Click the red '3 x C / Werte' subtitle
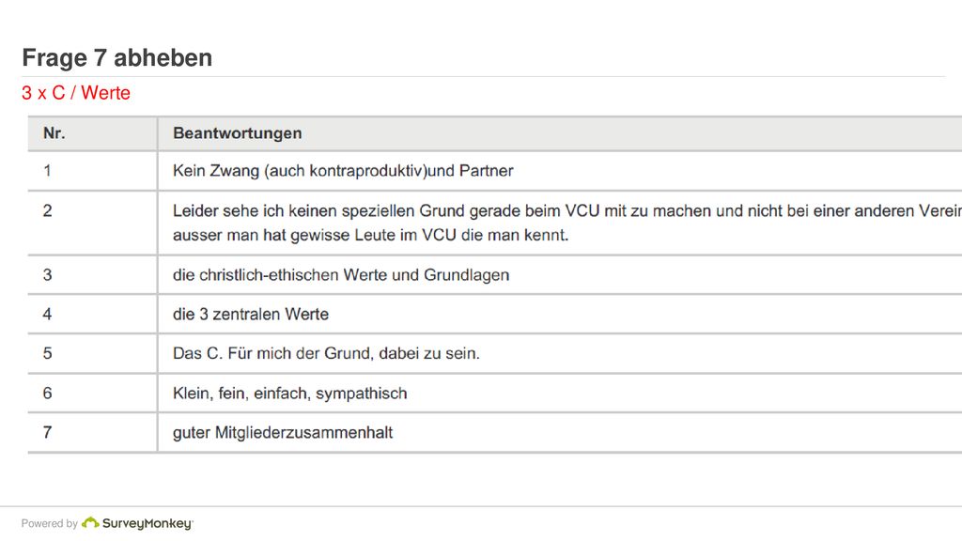This screenshot has height=541, width=962. tap(76, 93)
